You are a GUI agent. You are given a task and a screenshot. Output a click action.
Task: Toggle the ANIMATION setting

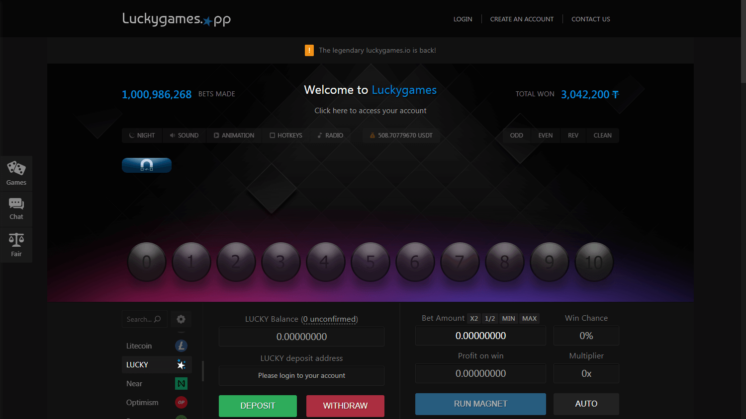233,135
